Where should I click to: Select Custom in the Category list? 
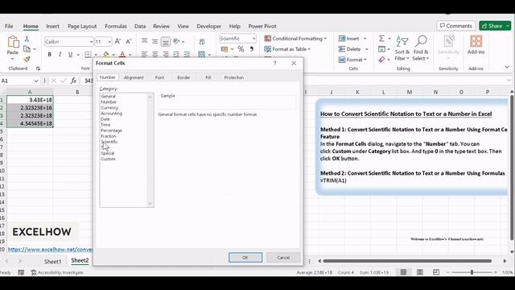108,159
